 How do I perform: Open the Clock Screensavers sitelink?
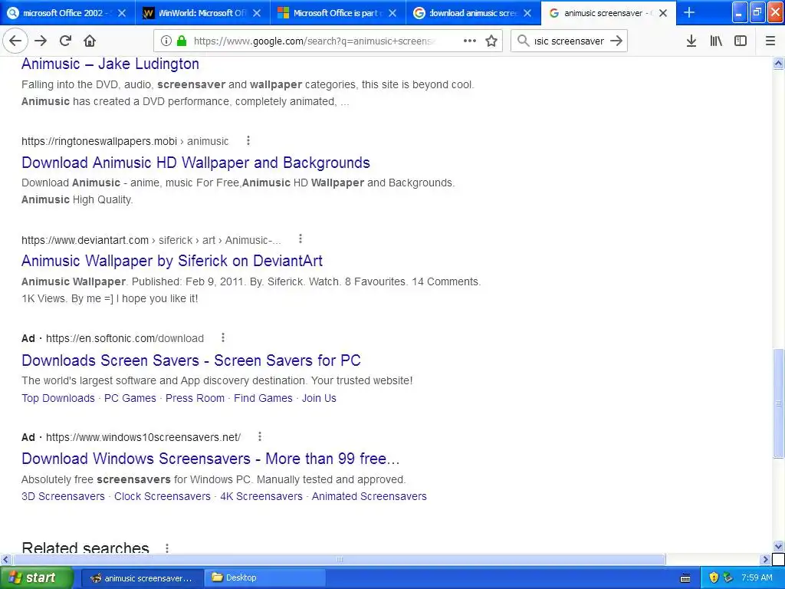[163, 496]
